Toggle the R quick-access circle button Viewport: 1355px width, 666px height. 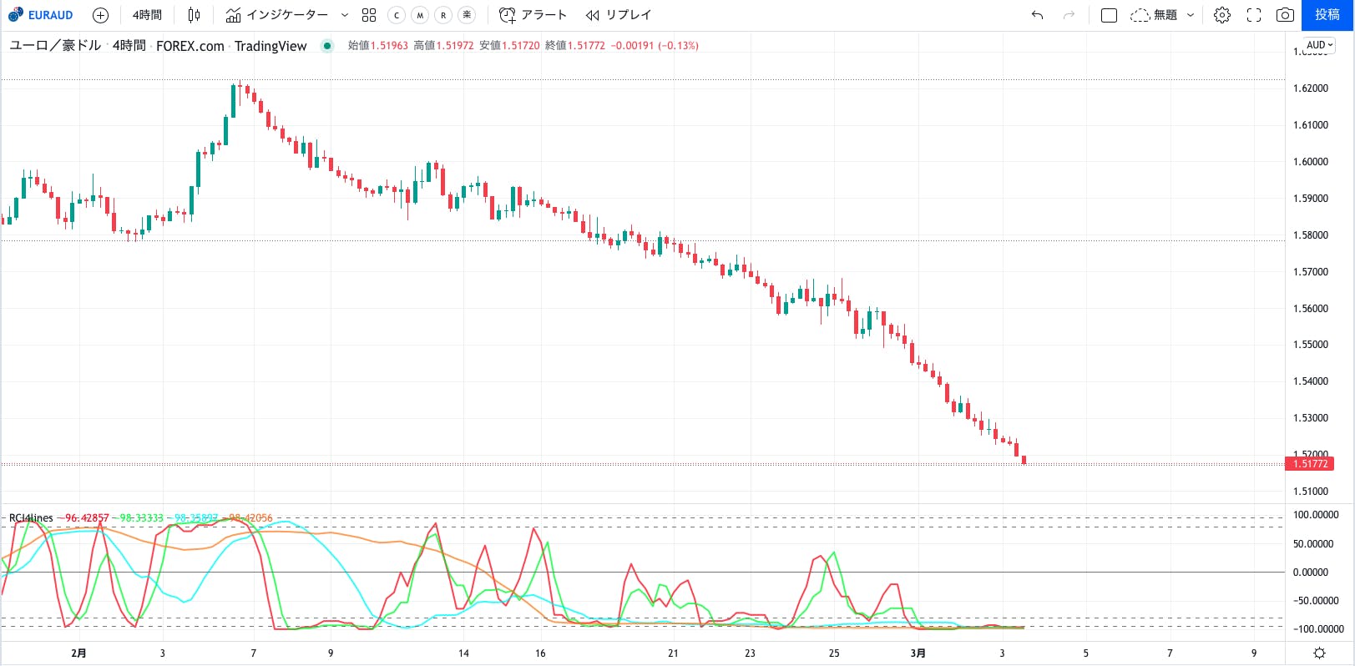443,15
